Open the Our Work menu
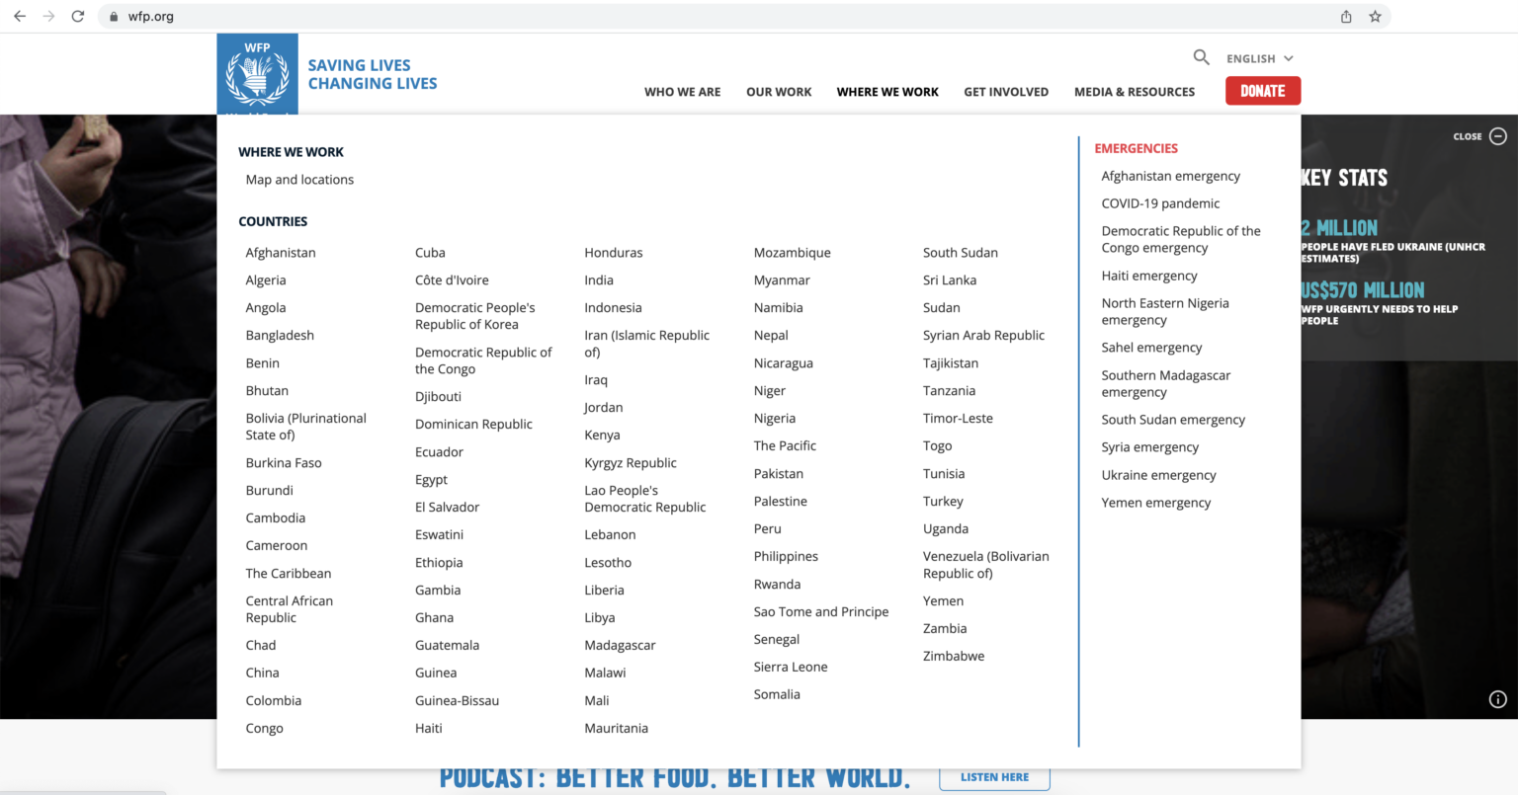The width and height of the screenshot is (1518, 795). coord(779,92)
